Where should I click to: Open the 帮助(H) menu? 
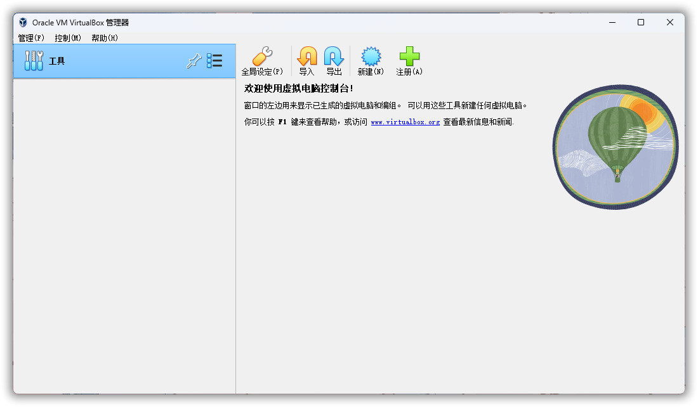(x=105, y=38)
